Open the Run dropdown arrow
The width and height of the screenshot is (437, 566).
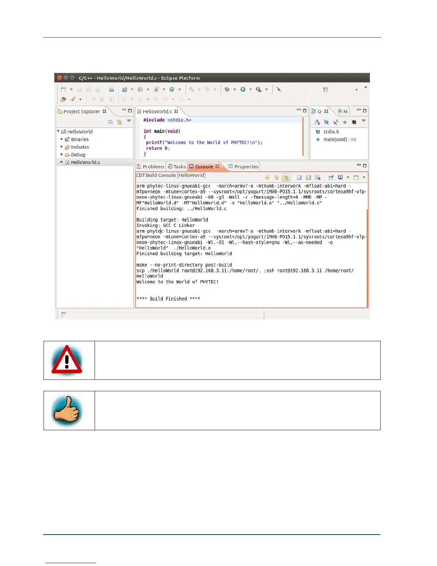tap(250, 89)
